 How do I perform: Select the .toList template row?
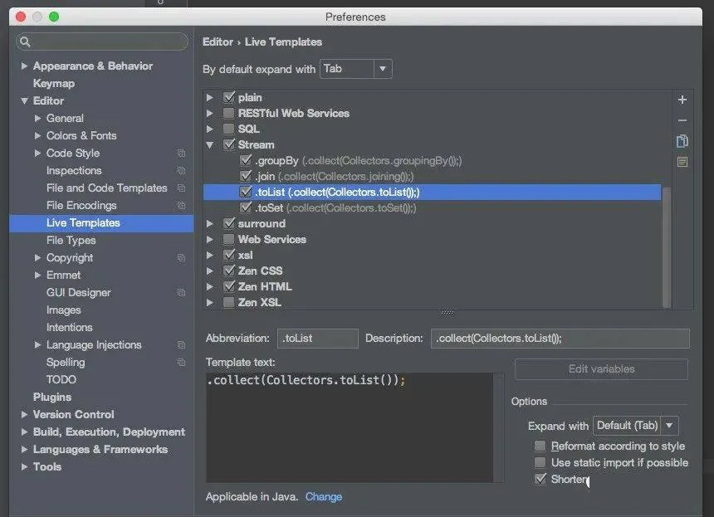[432, 192]
